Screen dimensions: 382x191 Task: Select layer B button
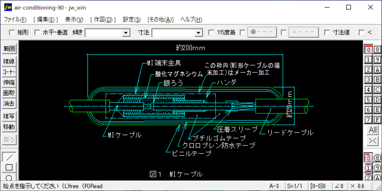(x=378, y=80)
